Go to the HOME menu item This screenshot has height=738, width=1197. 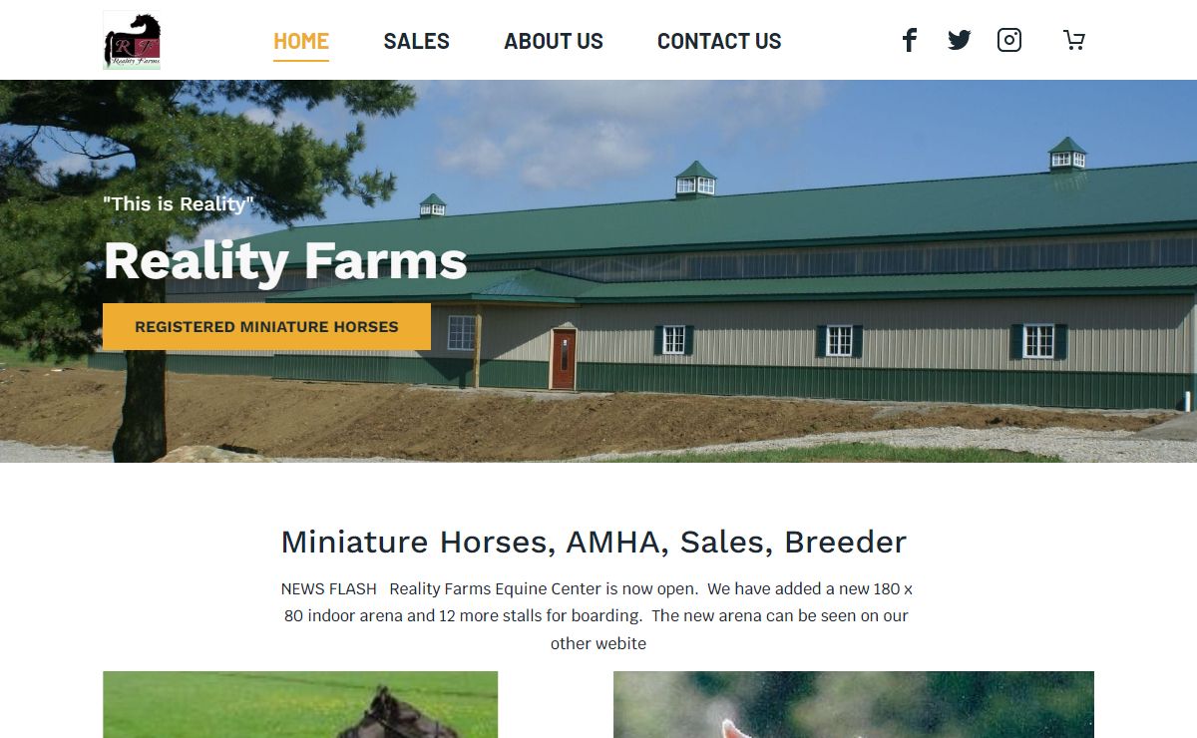coord(301,41)
